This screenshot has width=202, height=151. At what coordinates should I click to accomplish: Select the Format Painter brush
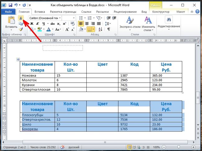(21, 30)
